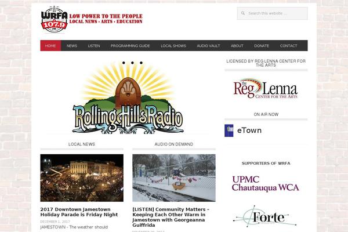Click the 'JAMESTOWN – The weather should' excerpt
348x232 pixels.
(74, 227)
